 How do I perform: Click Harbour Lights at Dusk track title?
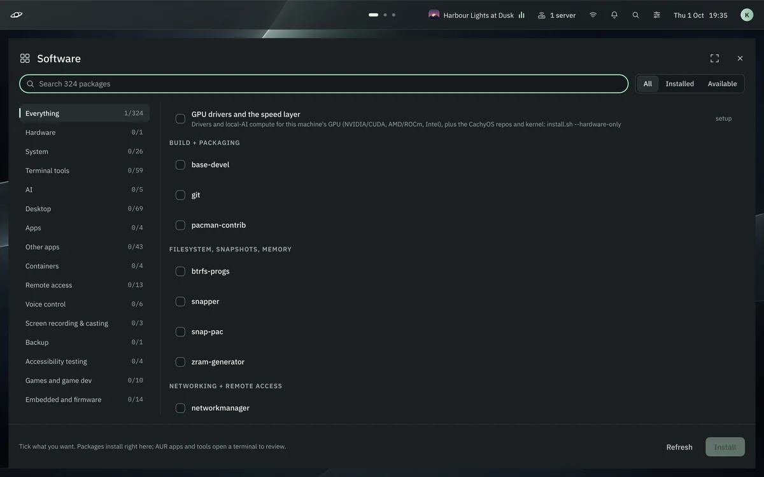479,15
